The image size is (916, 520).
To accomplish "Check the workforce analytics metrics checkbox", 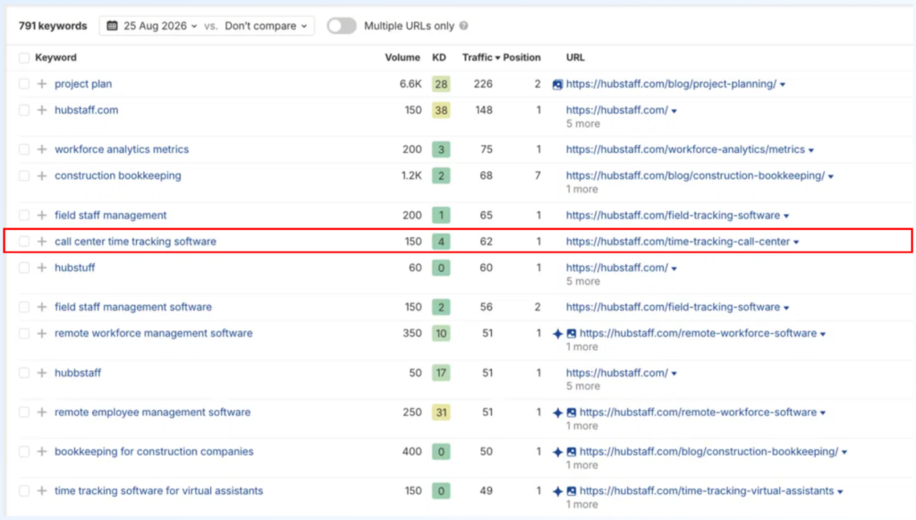I will point(24,149).
